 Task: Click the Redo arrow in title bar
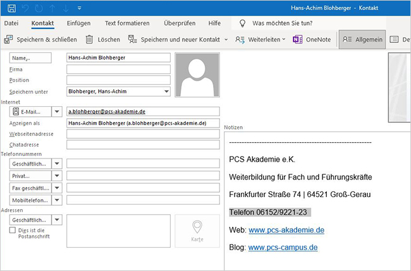click(x=39, y=8)
